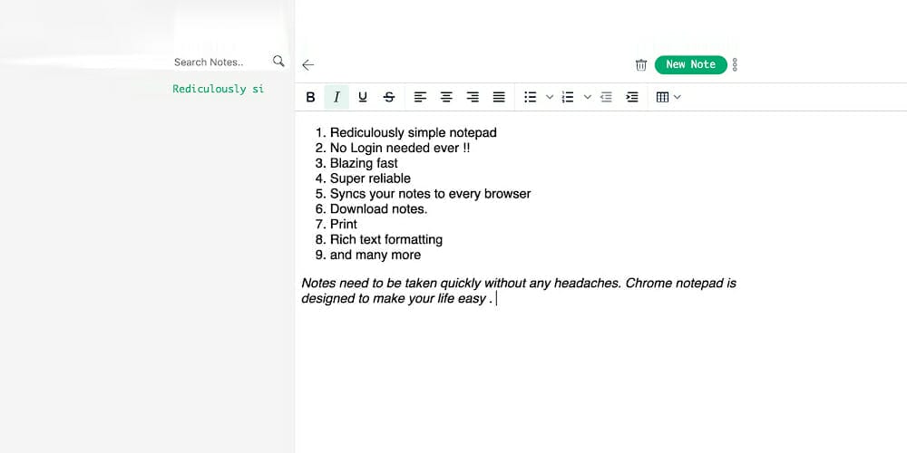Screen dimensions: 907x453
Task: Click the 'Print' list item
Action: [x=344, y=224]
